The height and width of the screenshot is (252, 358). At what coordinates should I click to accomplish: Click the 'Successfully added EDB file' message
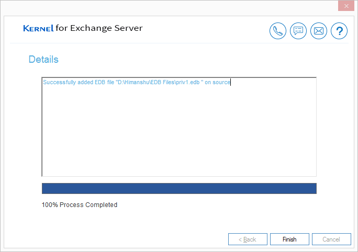(137, 82)
